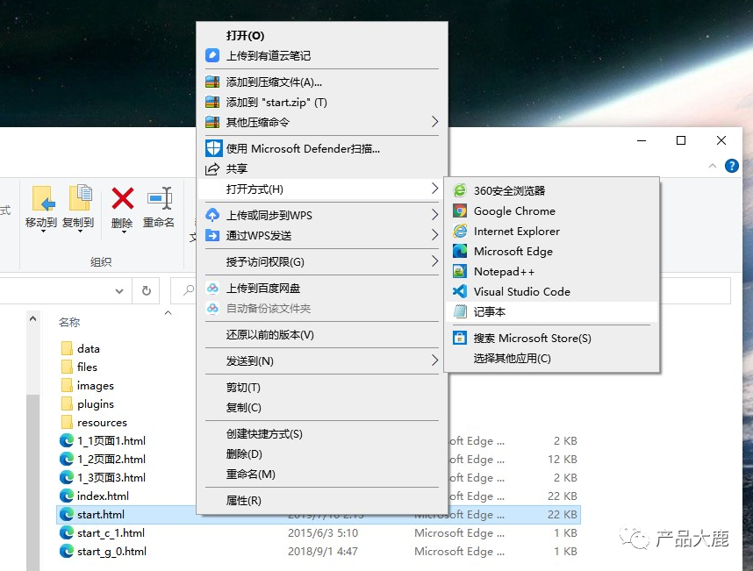753x571 pixels.
Task: Expand the 发送到(N) submenu arrow
Action: point(434,360)
